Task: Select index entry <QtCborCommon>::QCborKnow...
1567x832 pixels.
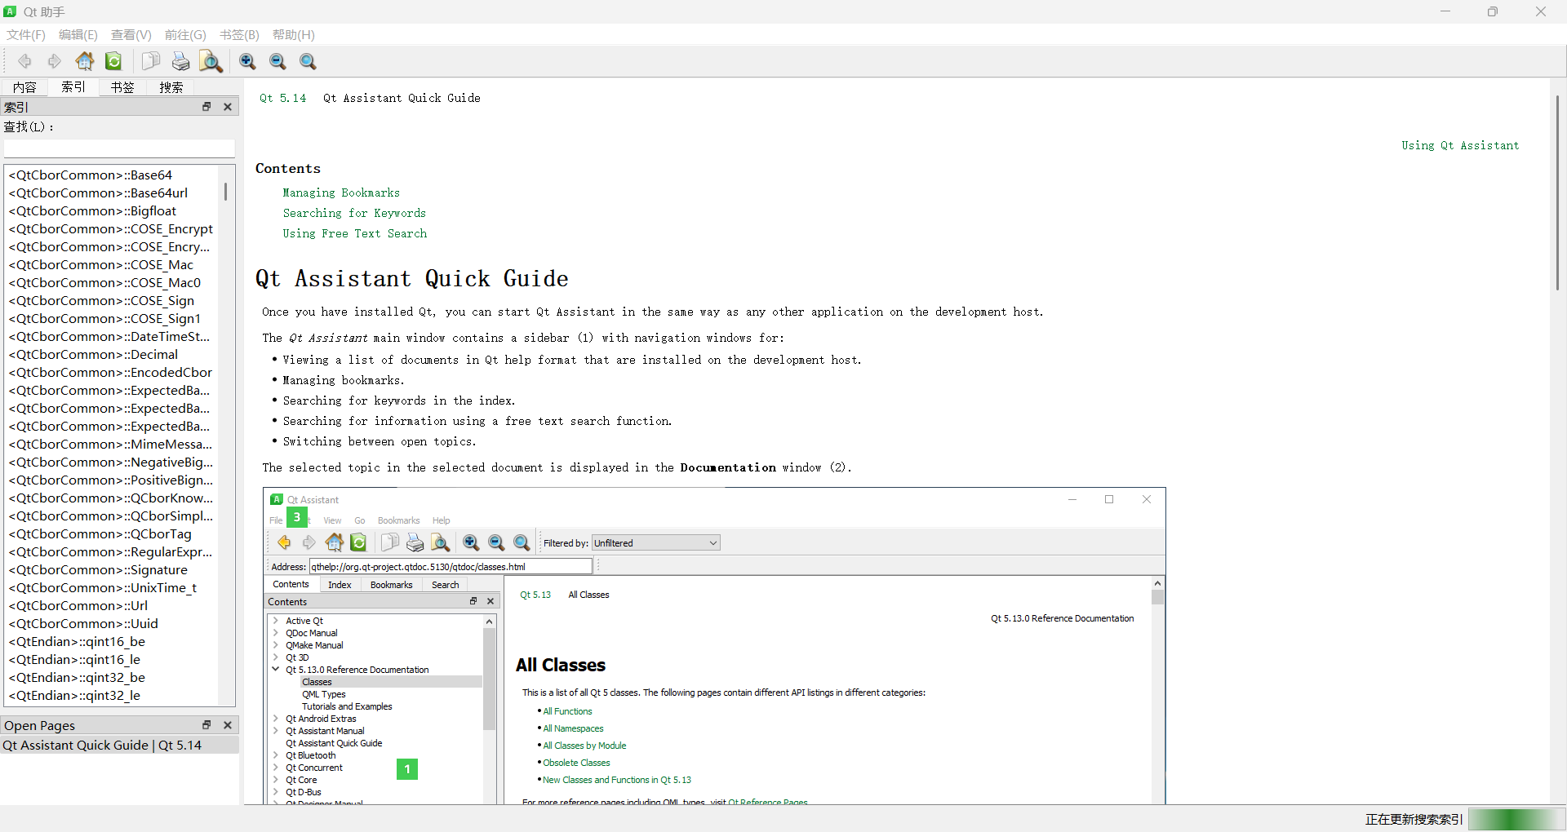Action: [x=112, y=498]
